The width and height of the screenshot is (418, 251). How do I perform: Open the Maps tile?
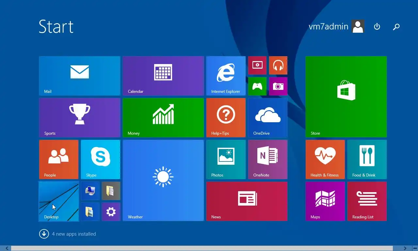point(325,201)
